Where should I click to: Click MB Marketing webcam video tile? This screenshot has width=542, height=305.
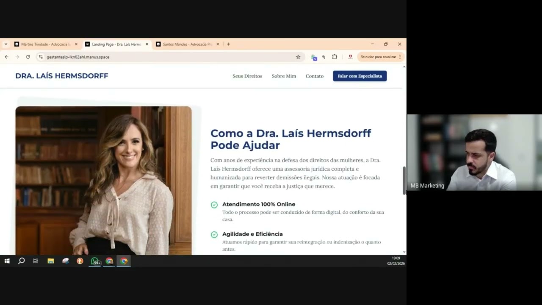click(474, 152)
